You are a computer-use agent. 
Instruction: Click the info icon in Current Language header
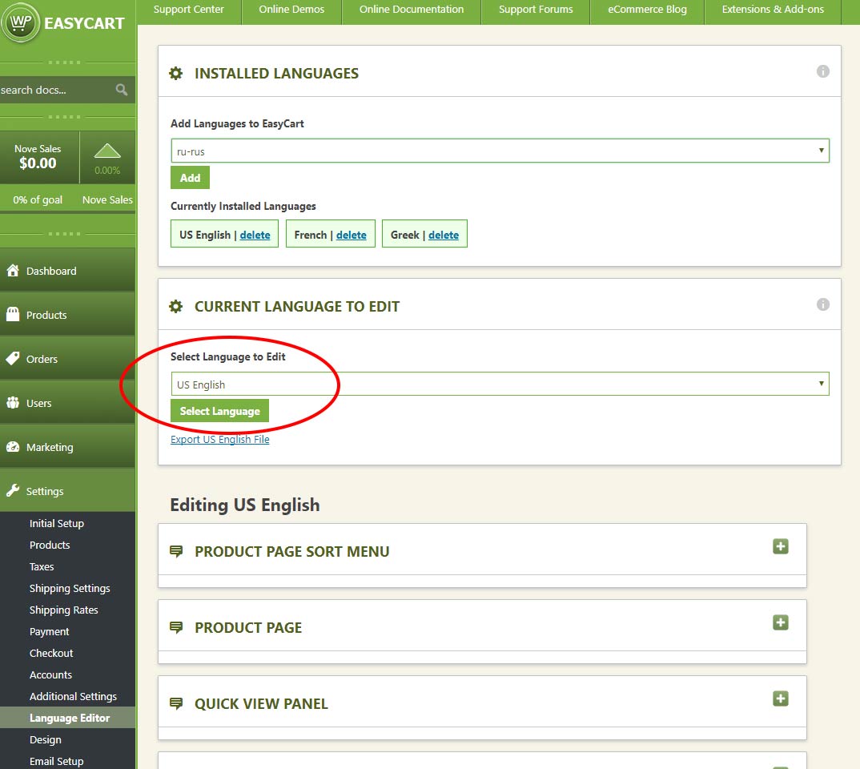[x=822, y=304]
